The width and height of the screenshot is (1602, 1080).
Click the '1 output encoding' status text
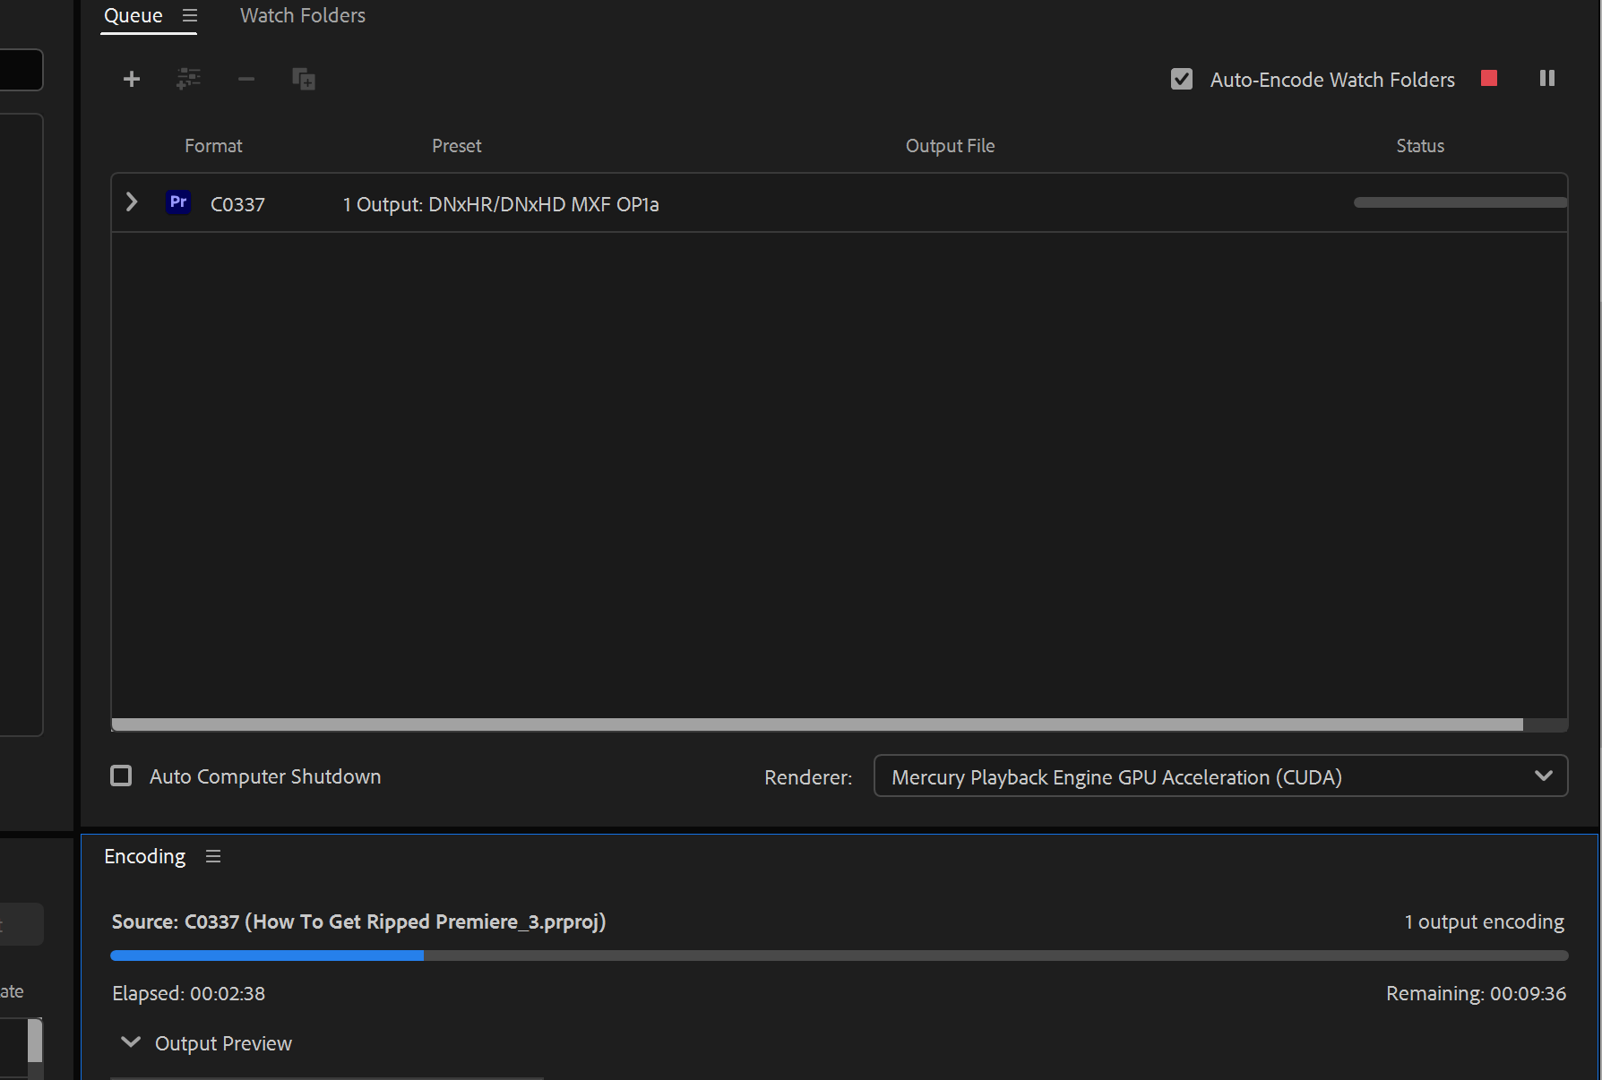click(x=1484, y=921)
